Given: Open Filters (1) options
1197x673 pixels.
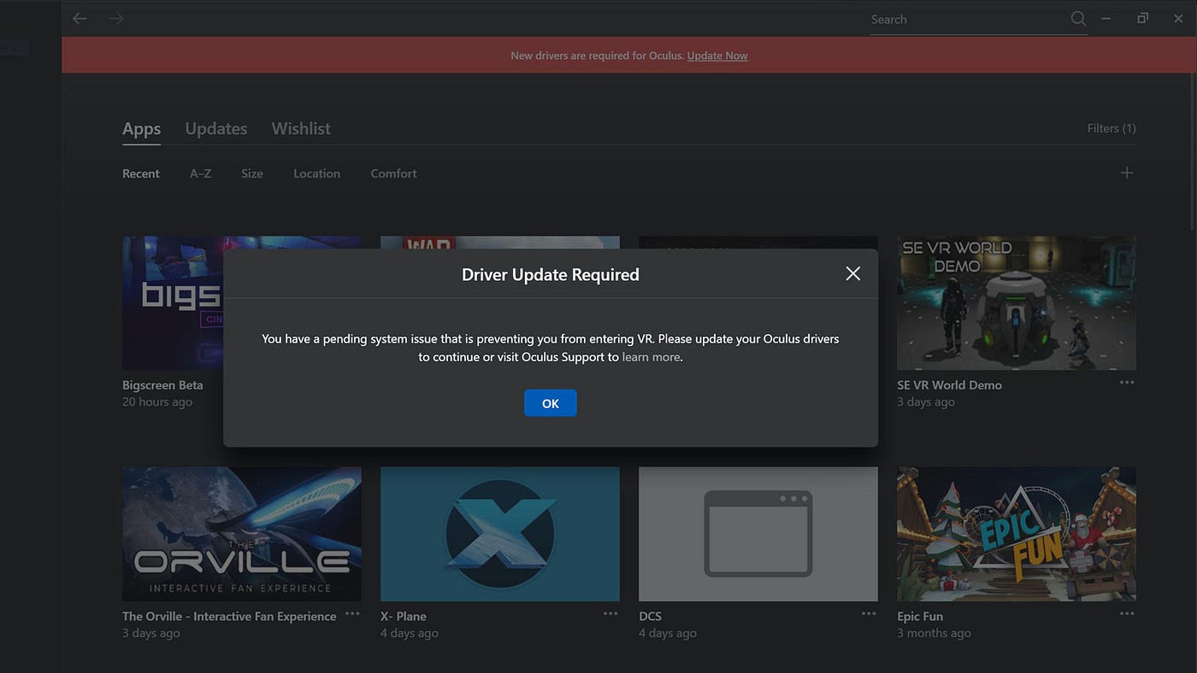Looking at the screenshot, I should point(1111,128).
